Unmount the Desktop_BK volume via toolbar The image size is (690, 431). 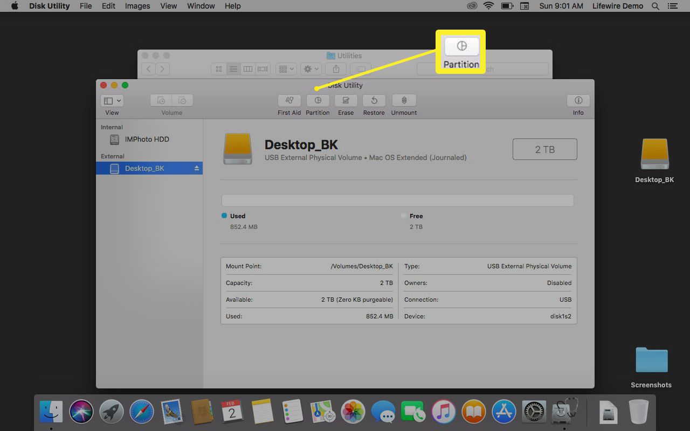404,101
